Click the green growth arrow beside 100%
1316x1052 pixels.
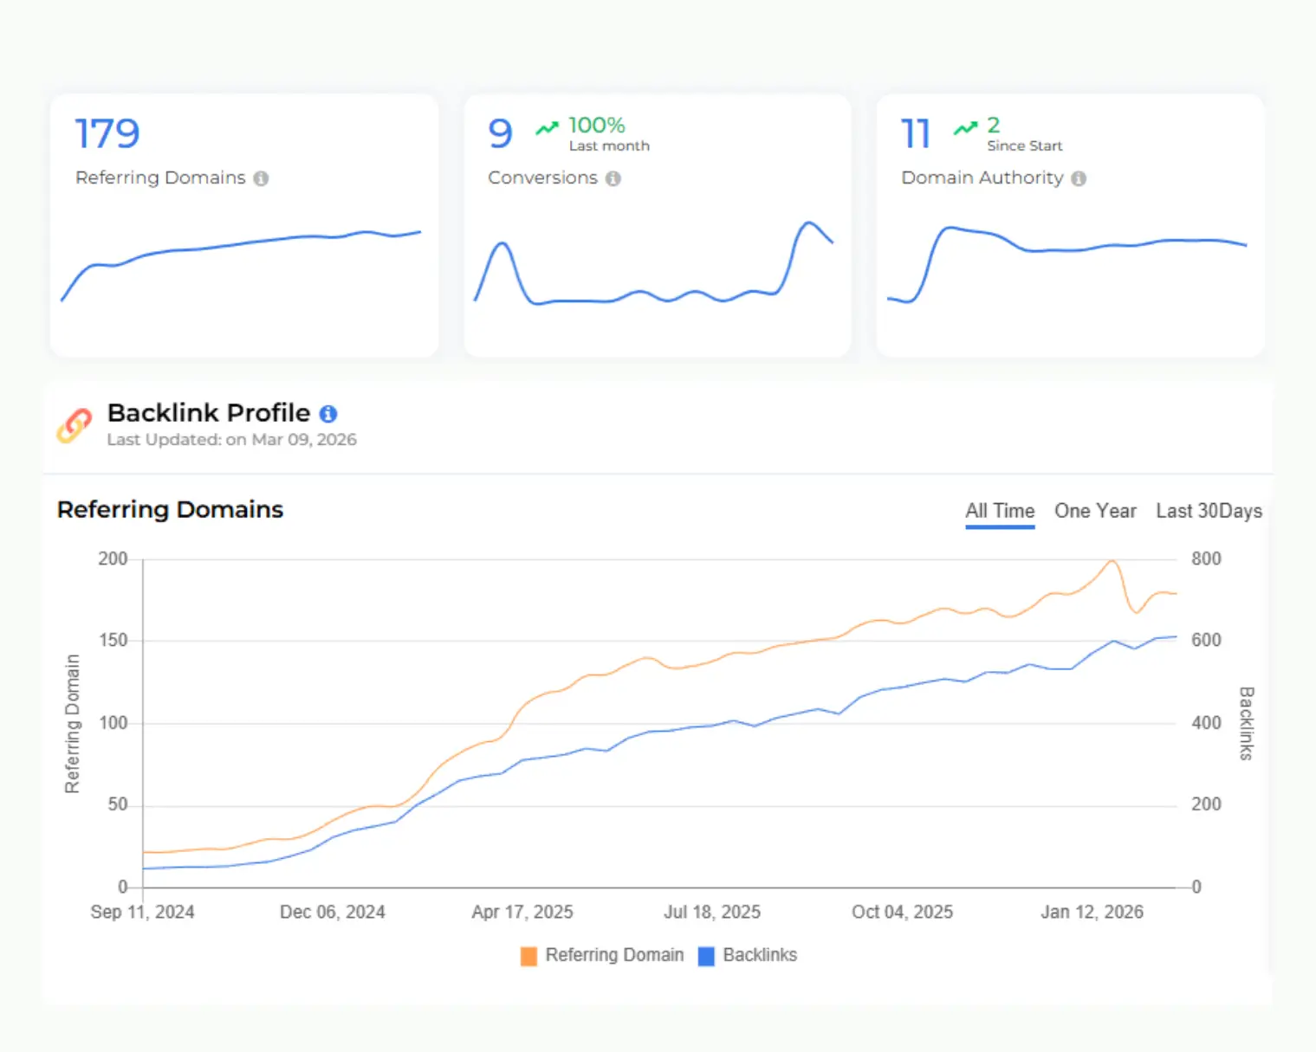click(x=547, y=127)
